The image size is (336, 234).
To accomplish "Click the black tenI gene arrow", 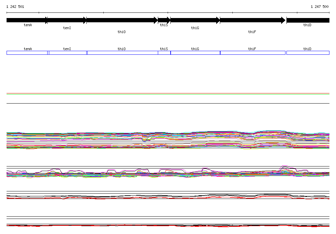I will [67, 20].
